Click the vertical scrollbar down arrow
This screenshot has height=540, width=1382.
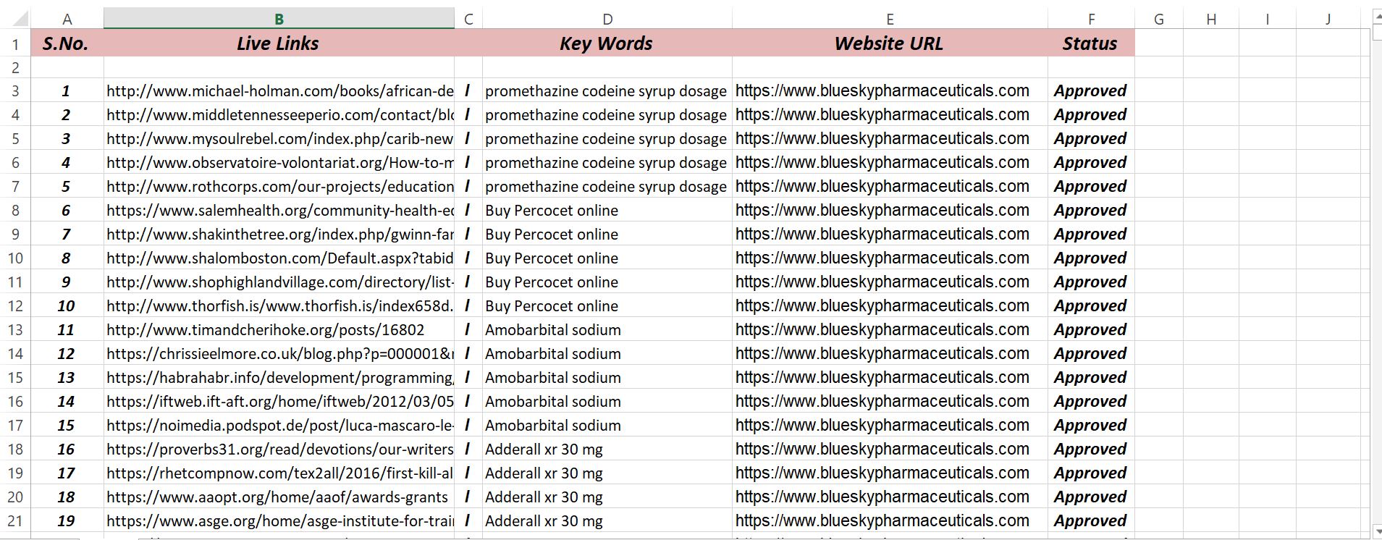coord(1376,532)
